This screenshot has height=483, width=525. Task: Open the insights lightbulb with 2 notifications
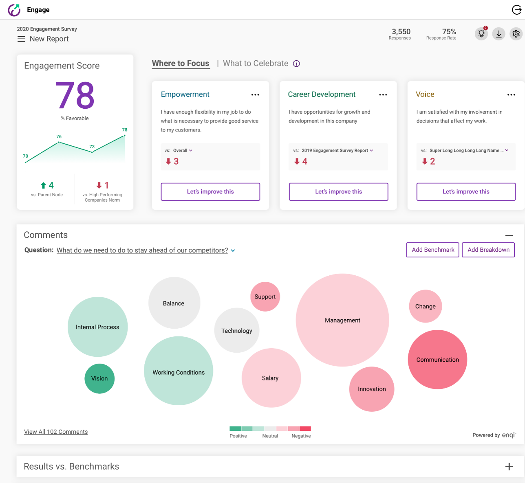pos(481,33)
